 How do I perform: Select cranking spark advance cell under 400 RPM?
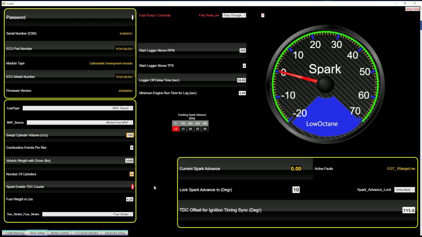point(197,129)
